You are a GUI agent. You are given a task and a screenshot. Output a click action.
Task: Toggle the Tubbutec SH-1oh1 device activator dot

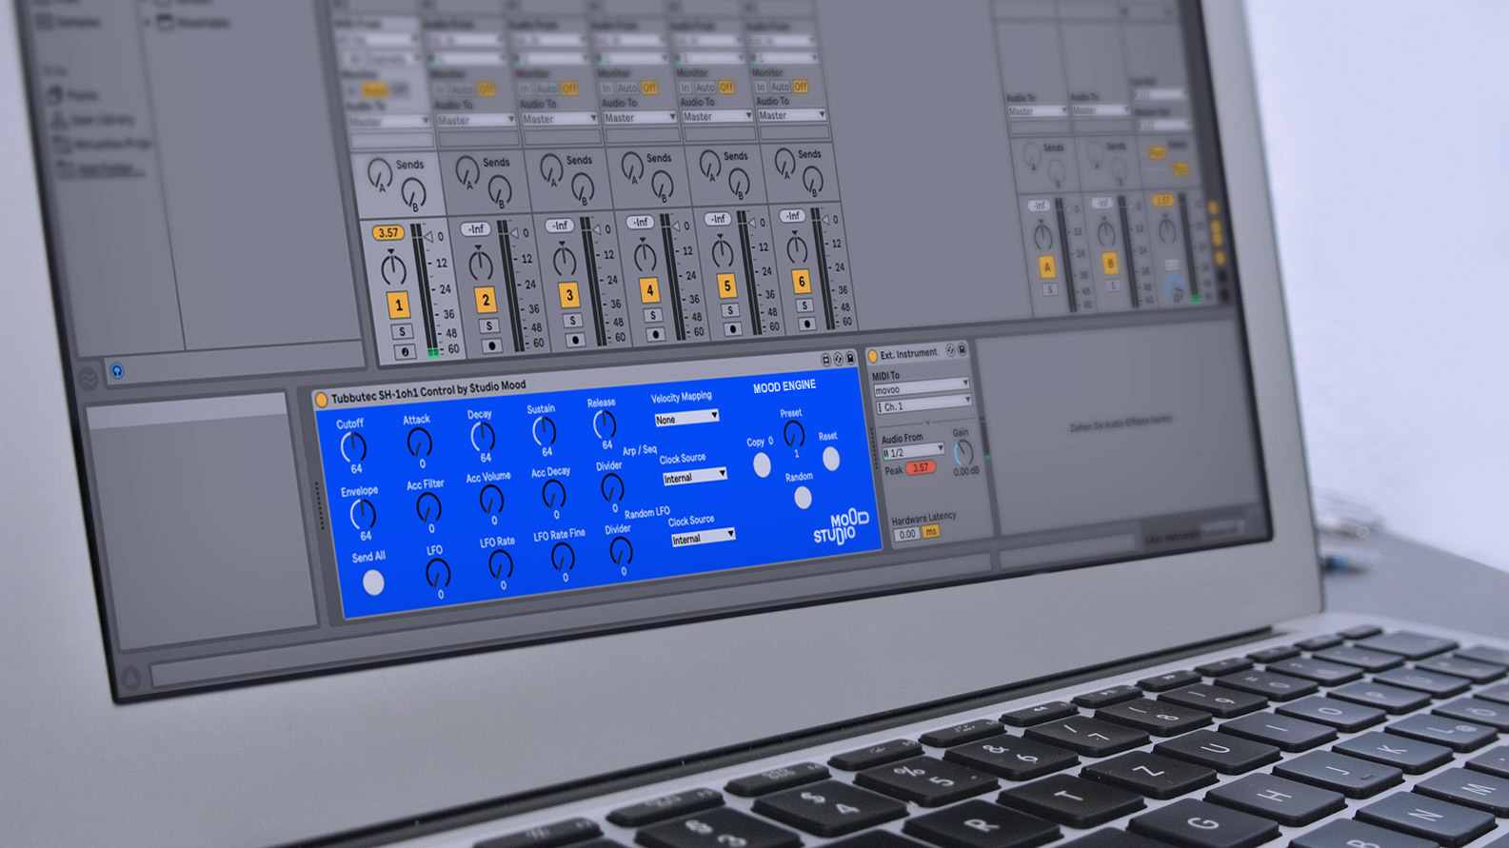(x=322, y=400)
